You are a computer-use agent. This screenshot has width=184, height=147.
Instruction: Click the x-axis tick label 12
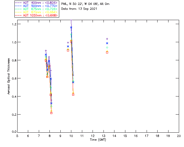93,136
